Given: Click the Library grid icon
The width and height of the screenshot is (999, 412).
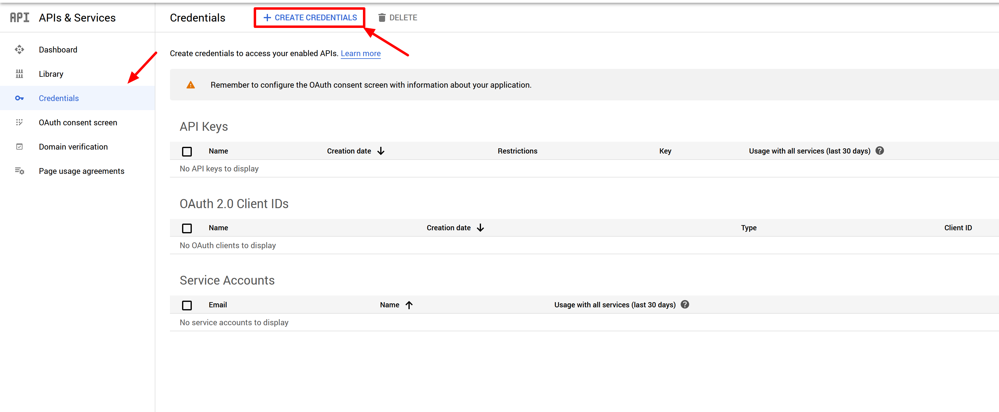Looking at the screenshot, I should coord(19,74).
